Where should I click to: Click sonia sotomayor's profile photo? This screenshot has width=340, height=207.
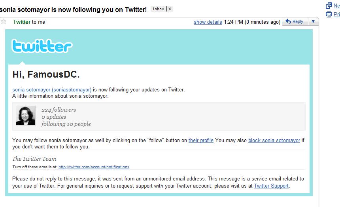tap(26, 116)
